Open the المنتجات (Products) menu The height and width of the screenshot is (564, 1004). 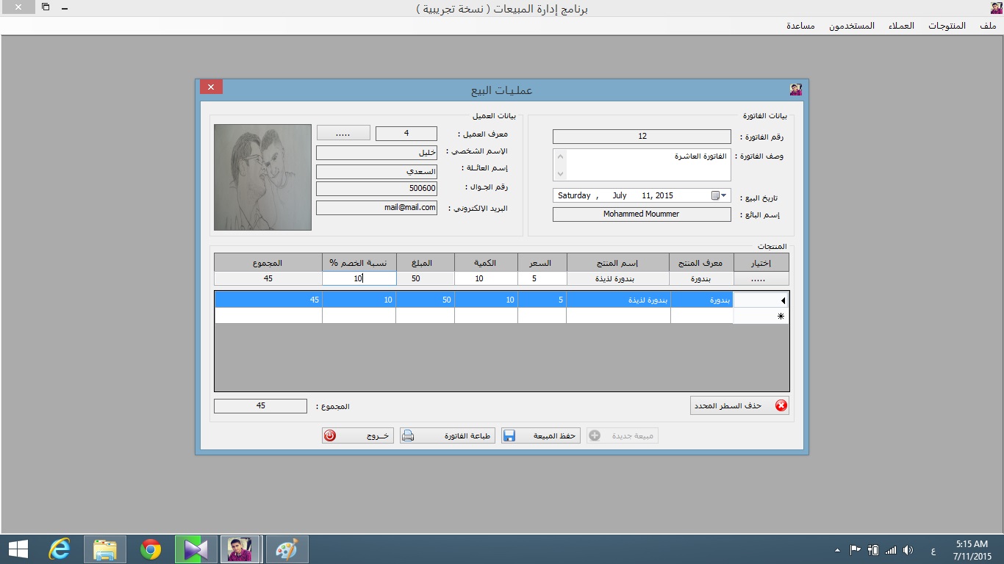(x=947, y=26)
